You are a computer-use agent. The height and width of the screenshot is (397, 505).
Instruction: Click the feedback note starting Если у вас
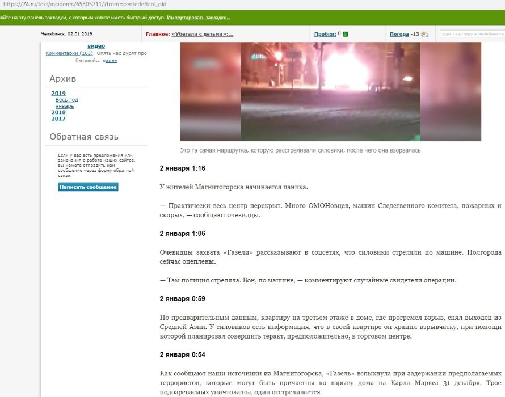point(96,165)
